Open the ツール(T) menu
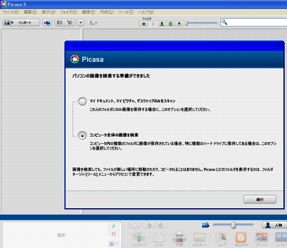 point(126,12)
